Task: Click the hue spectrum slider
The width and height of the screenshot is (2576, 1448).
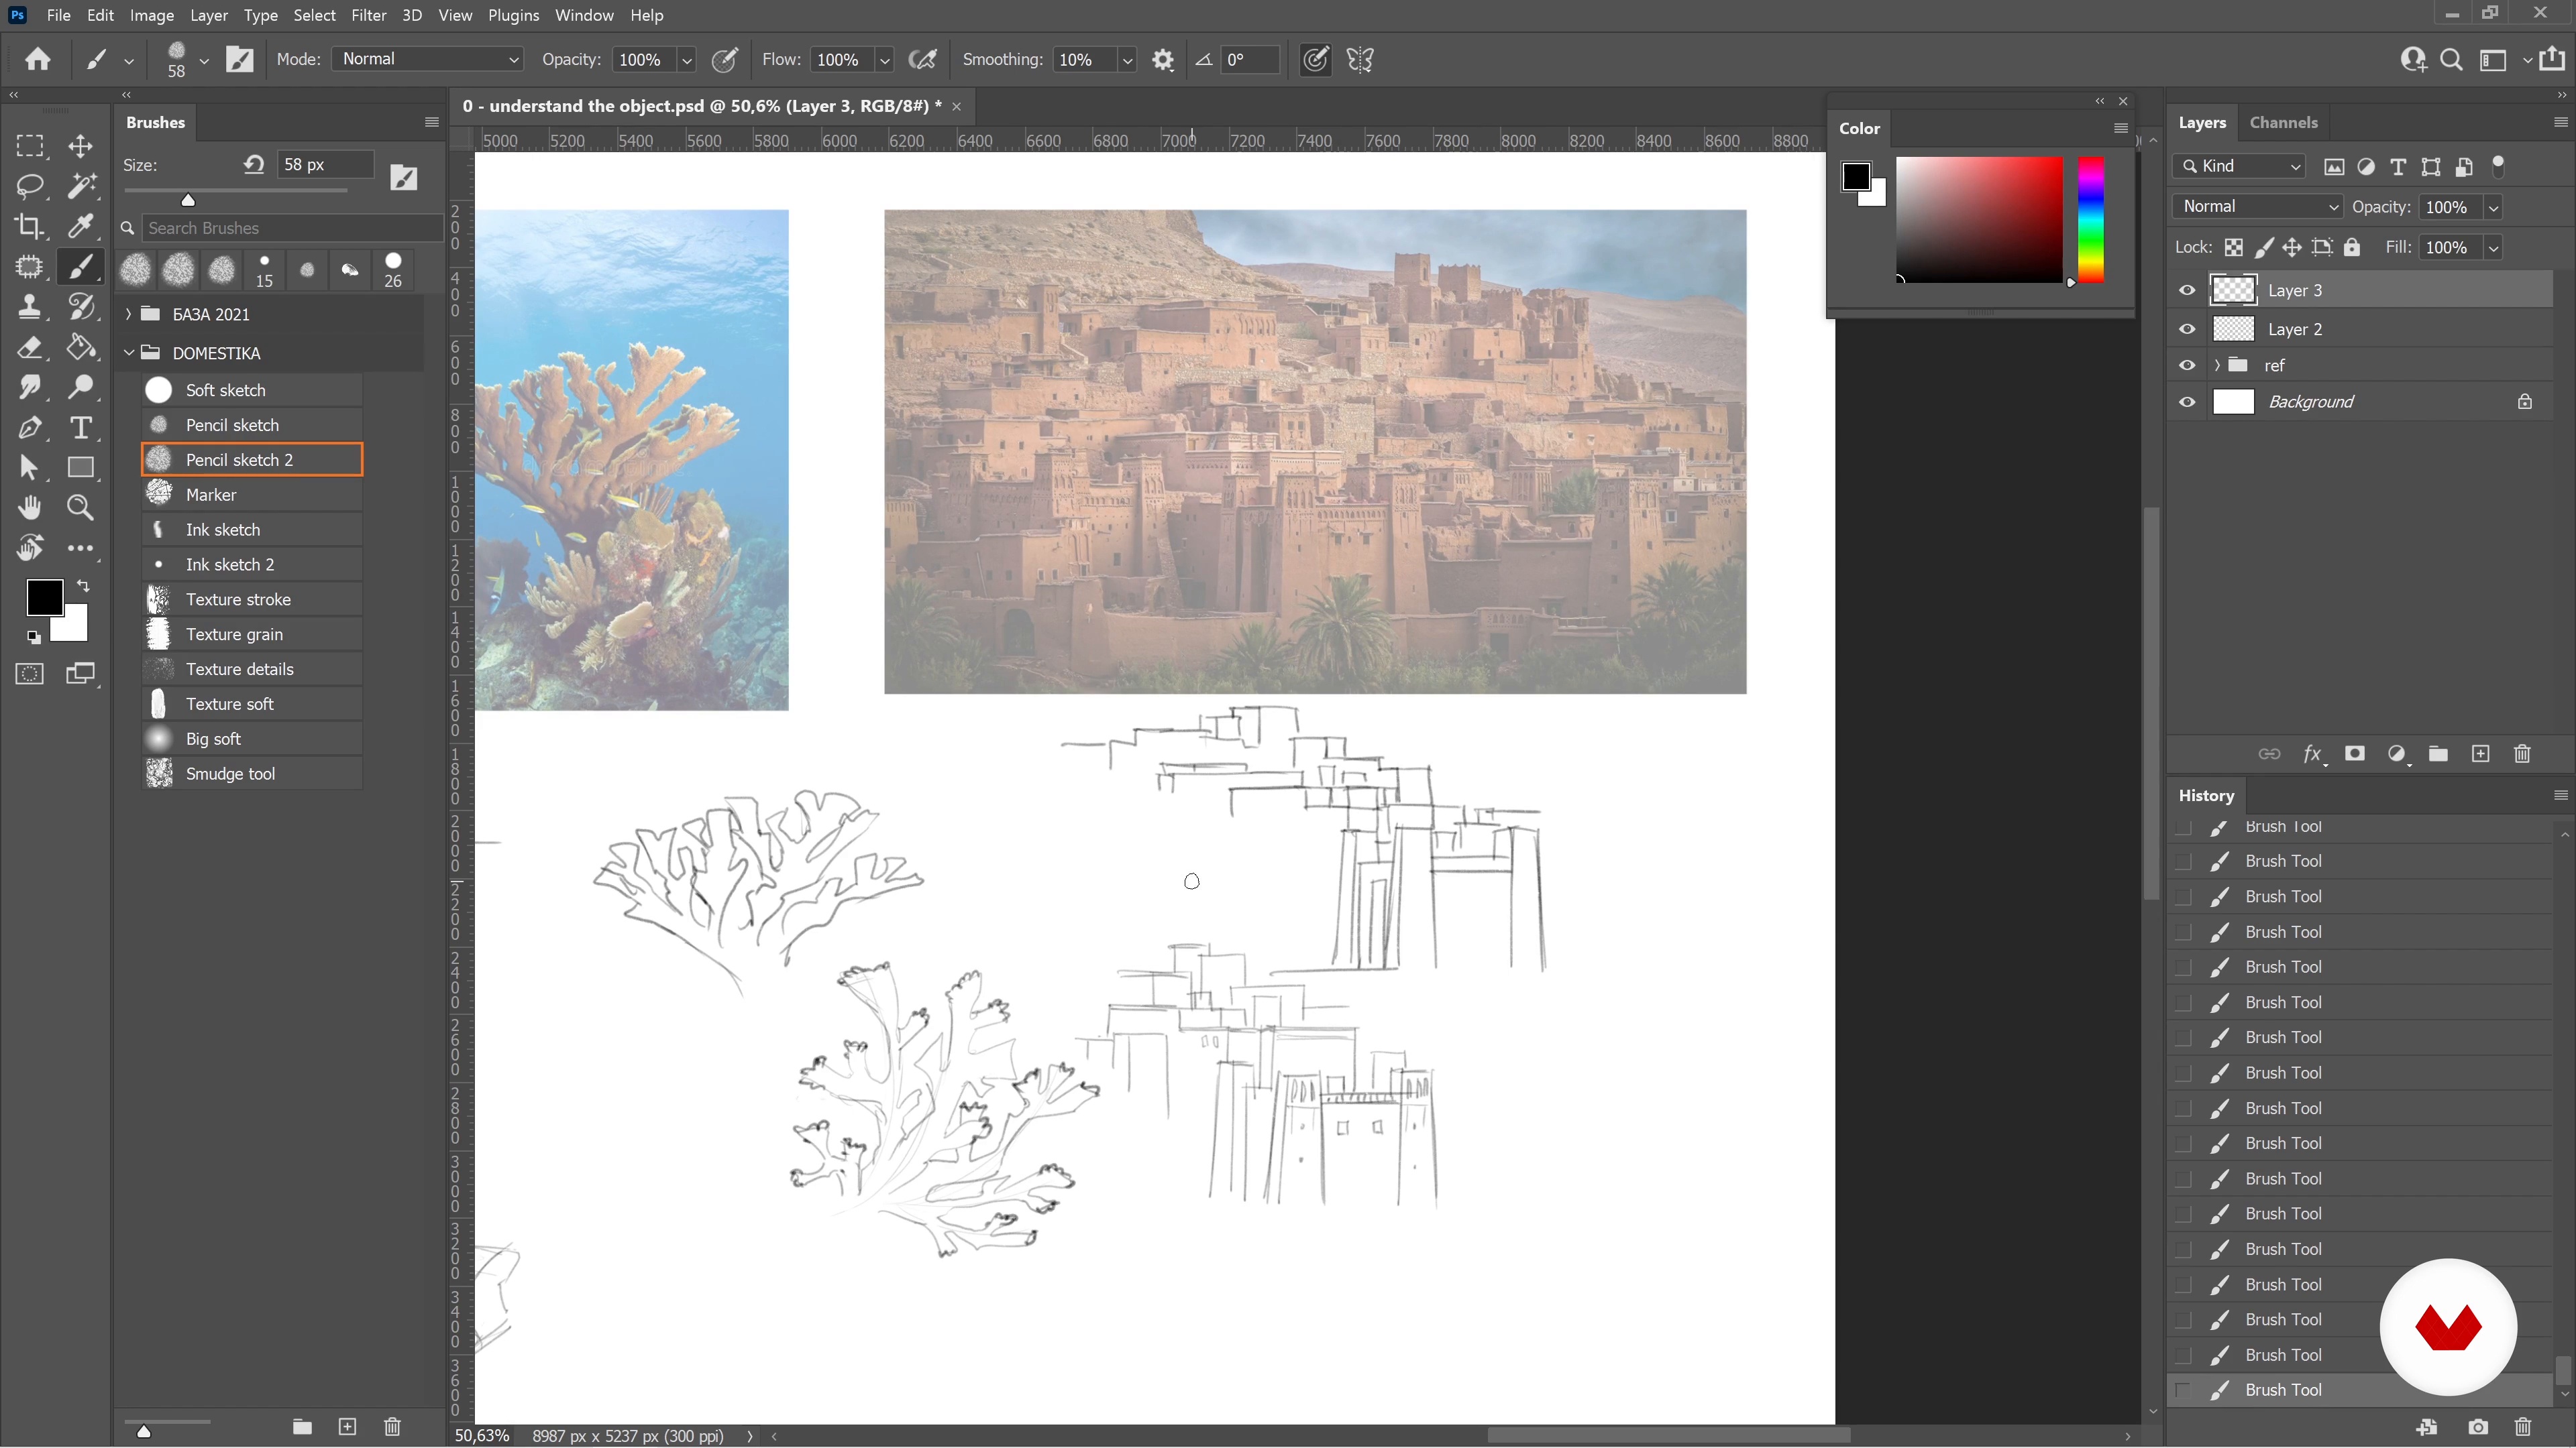Action: click(2091, 219)
